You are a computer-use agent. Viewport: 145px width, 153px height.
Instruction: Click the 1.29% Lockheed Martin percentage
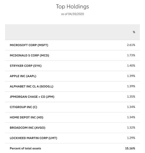pos(131,138)
